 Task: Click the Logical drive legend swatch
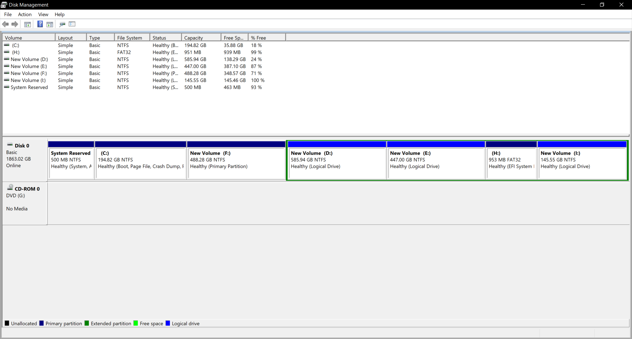click(168, 323)
